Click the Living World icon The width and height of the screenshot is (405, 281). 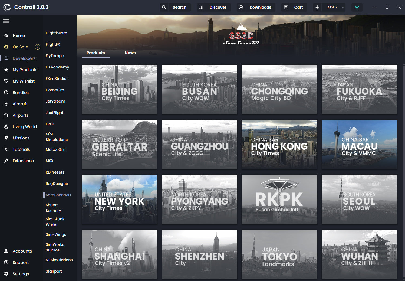click(x=6, y=127)
